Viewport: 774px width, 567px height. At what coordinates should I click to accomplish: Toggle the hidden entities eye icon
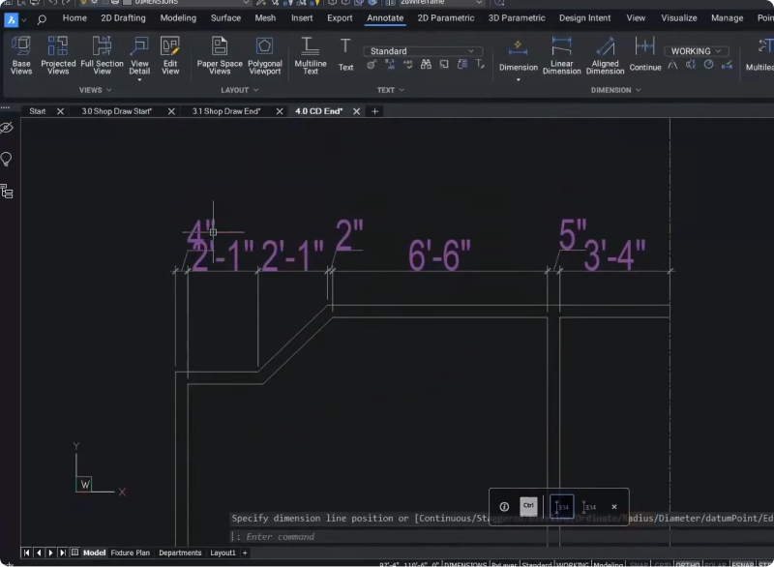(x=7, y=128)
